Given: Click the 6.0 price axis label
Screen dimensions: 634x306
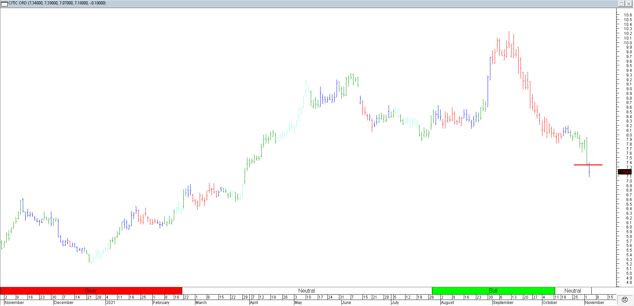Looking at the screenshot, I should (629, 227).
